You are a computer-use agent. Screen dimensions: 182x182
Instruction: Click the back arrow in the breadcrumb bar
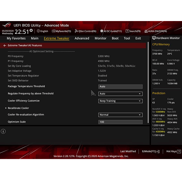tap(5, 45)
